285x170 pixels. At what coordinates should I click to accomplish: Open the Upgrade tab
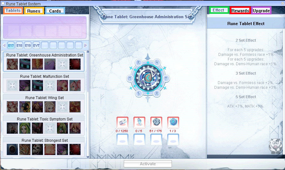261,11
